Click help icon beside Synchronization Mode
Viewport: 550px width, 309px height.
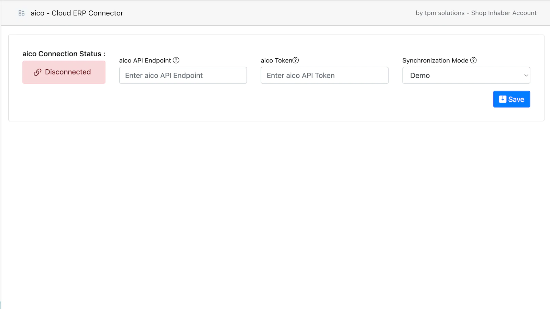(473, 60)
